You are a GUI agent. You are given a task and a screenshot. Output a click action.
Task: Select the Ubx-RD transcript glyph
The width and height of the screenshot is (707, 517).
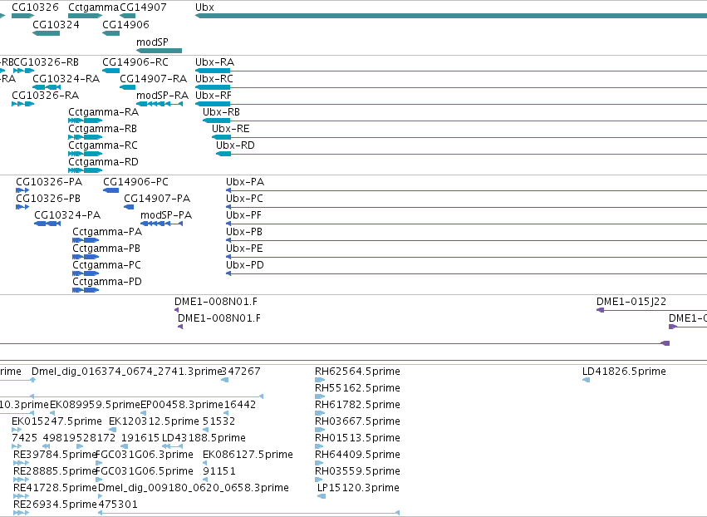(461, 154)
